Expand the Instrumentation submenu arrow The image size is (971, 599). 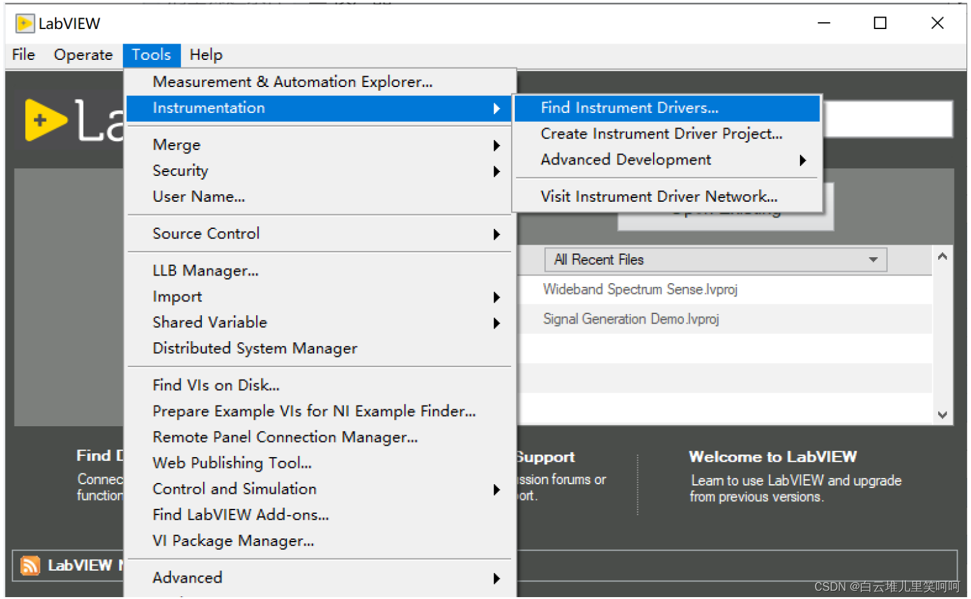pos(497,108)
